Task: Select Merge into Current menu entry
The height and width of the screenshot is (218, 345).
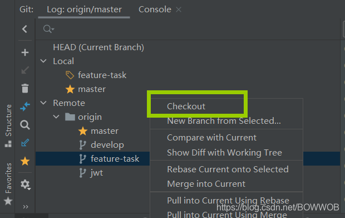Action: coord(206,184)
